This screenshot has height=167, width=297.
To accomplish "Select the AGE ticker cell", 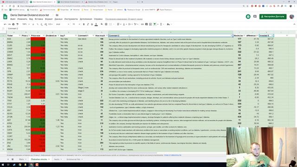I will coord(13,39).
